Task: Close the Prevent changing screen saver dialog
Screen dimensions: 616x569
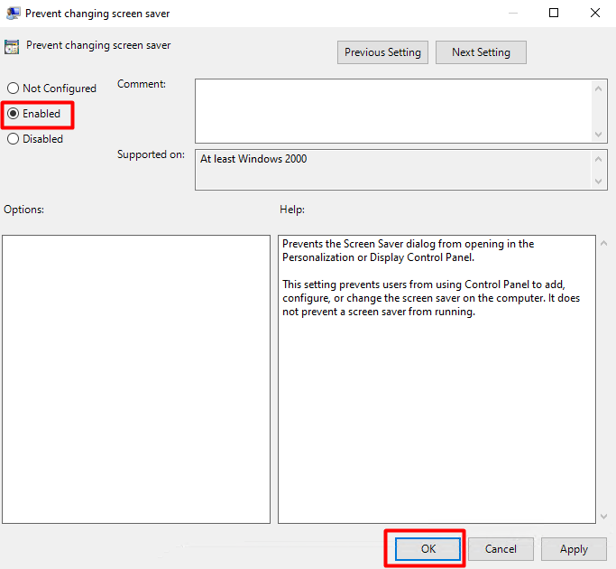Action: pos(594,14)
